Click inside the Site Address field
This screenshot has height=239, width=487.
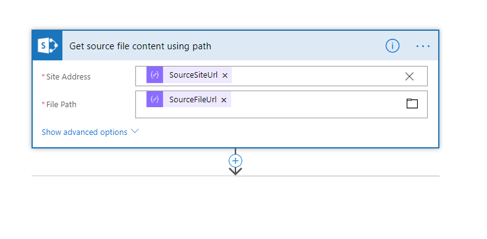pyautogui.click(x=317, y=76)
